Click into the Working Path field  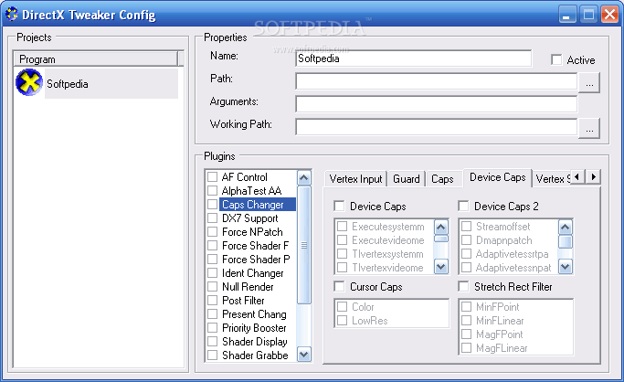[436, 127]
